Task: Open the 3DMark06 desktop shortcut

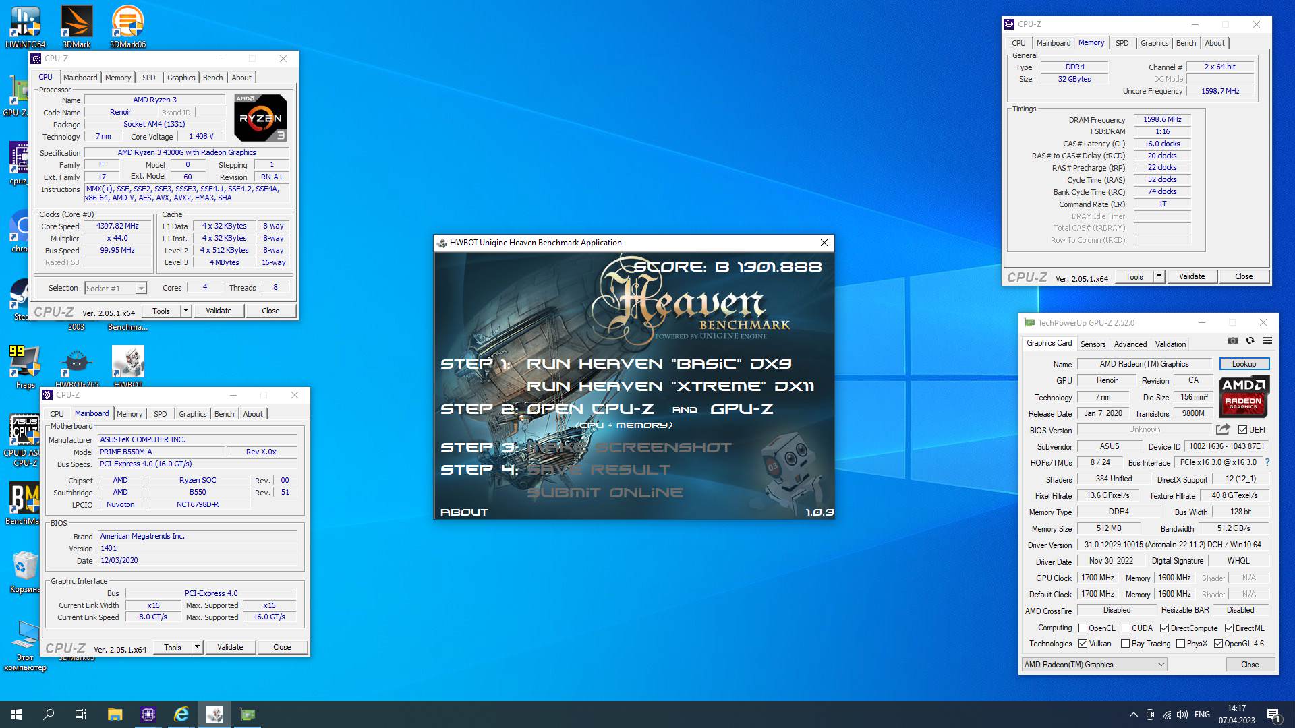Action: (x=127, y=27)
